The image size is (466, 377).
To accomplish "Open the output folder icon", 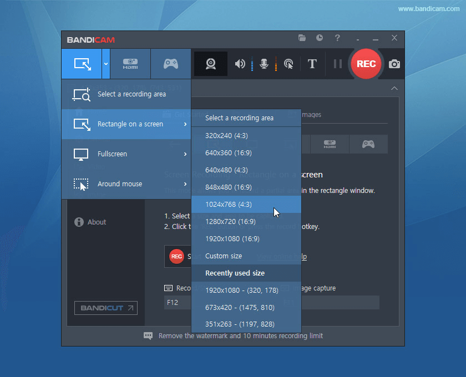I will click(302, 38).
